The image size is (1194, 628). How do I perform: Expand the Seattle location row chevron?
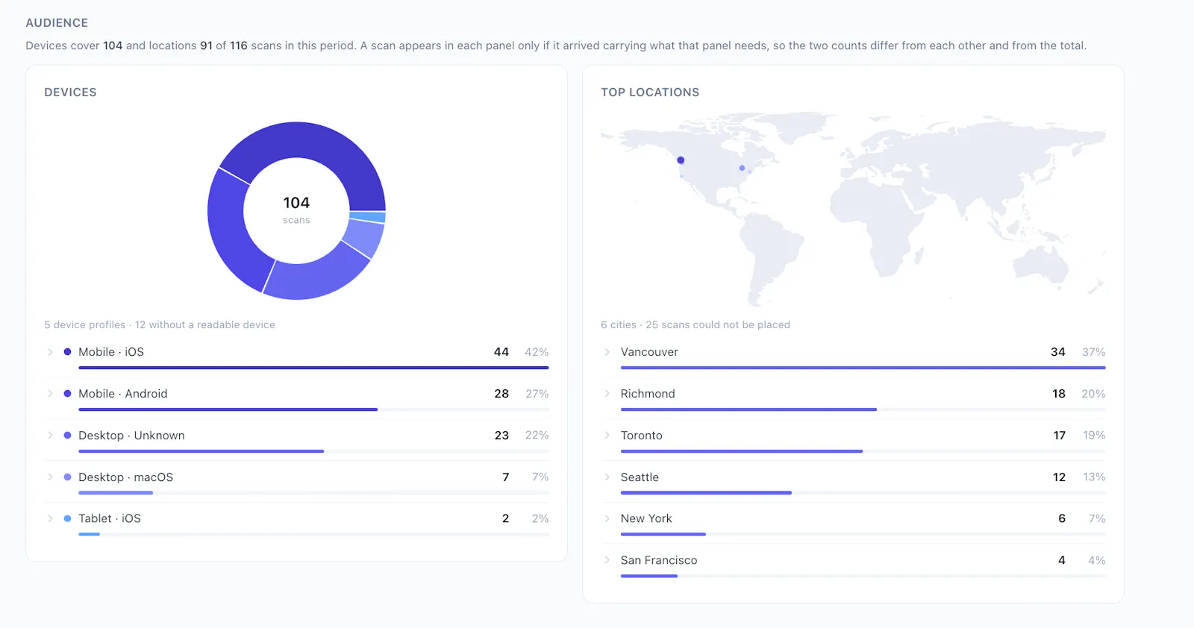pos(607,477)
